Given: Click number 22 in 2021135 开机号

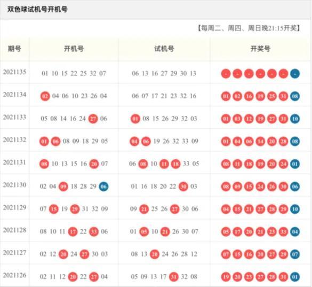Looking at the screenshot, I should coord(74,74).
